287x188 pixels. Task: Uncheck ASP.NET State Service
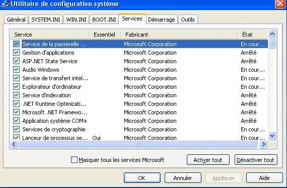[16, 61]
